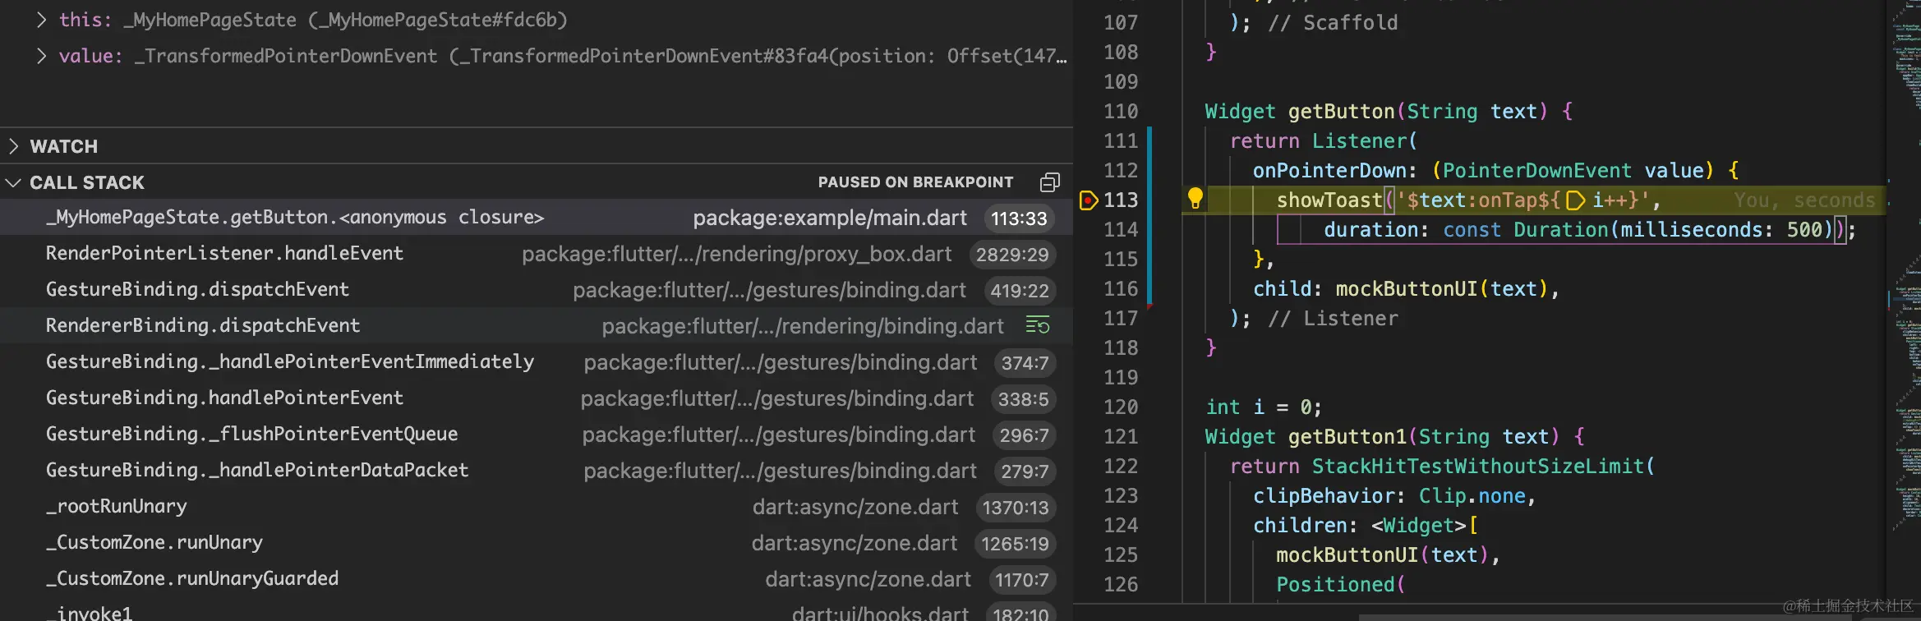Click 'package:example/main.dart' source path
Image resolution: width=1921 pixels, height=621 pixels.
click(x=830, y=218)
